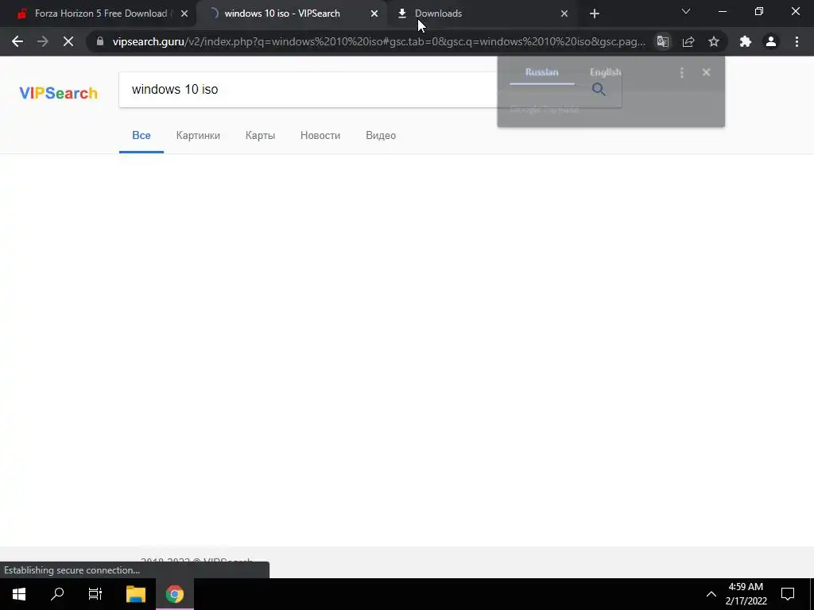
Task: Click the VIPSearch logo
Action: [58, 93]
